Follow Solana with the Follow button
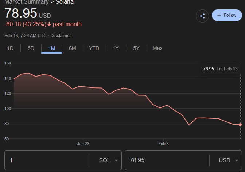Viewport: 245px width, 172px height. tap(227, 15)
